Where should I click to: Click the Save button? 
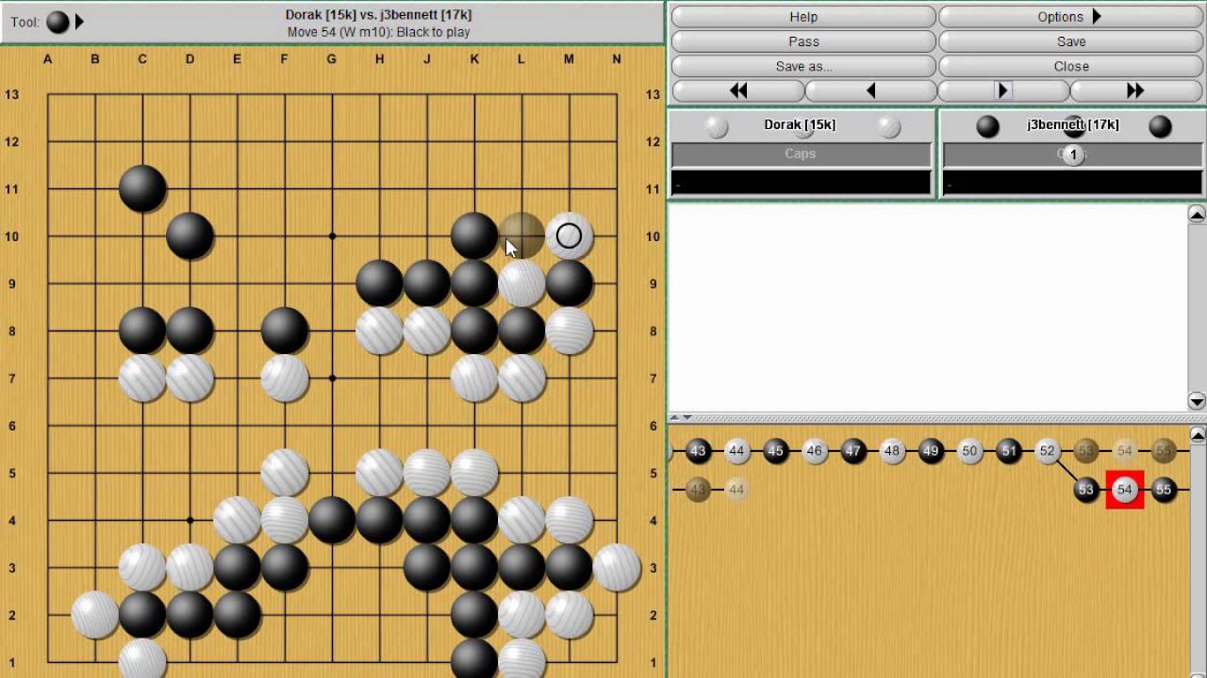[x=1070, y=41]
